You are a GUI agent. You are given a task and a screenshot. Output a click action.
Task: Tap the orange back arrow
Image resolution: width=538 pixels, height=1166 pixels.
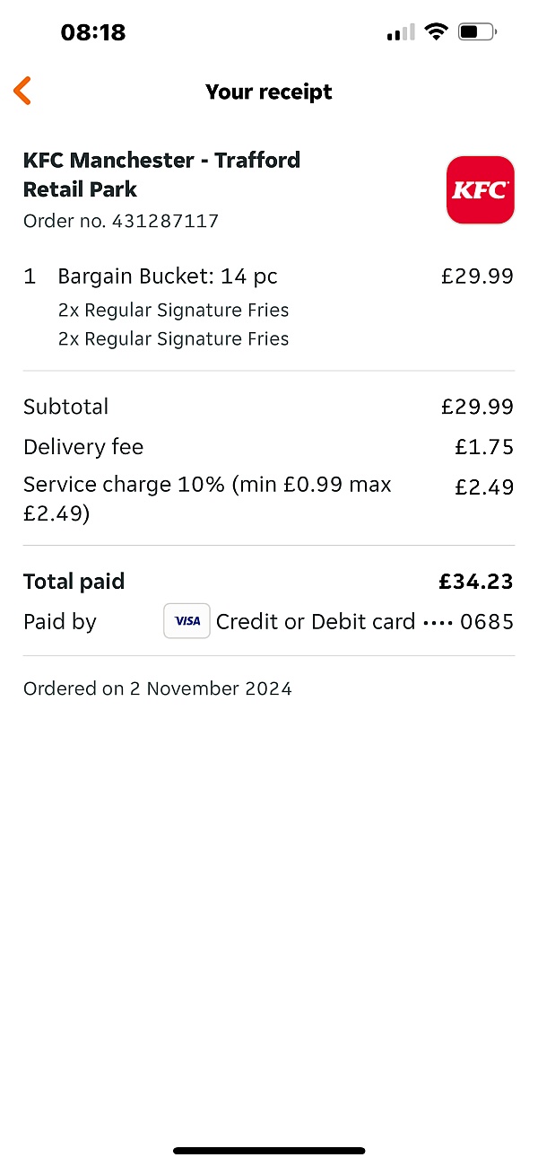pyautogui.click(x=22, y=91)
